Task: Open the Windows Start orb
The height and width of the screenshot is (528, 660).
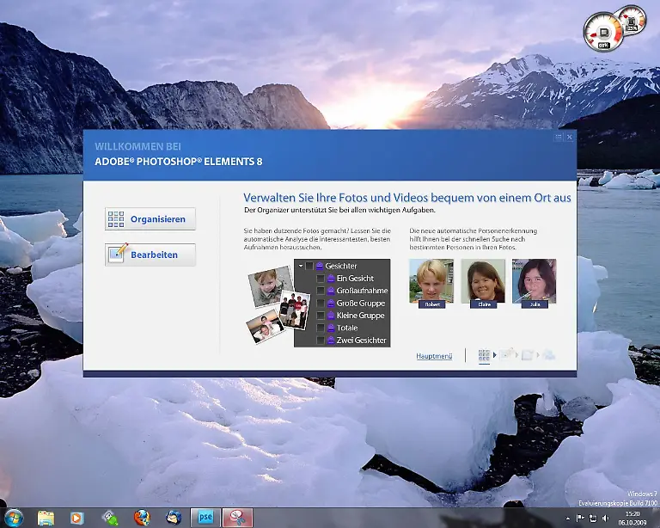Action: 14,517
